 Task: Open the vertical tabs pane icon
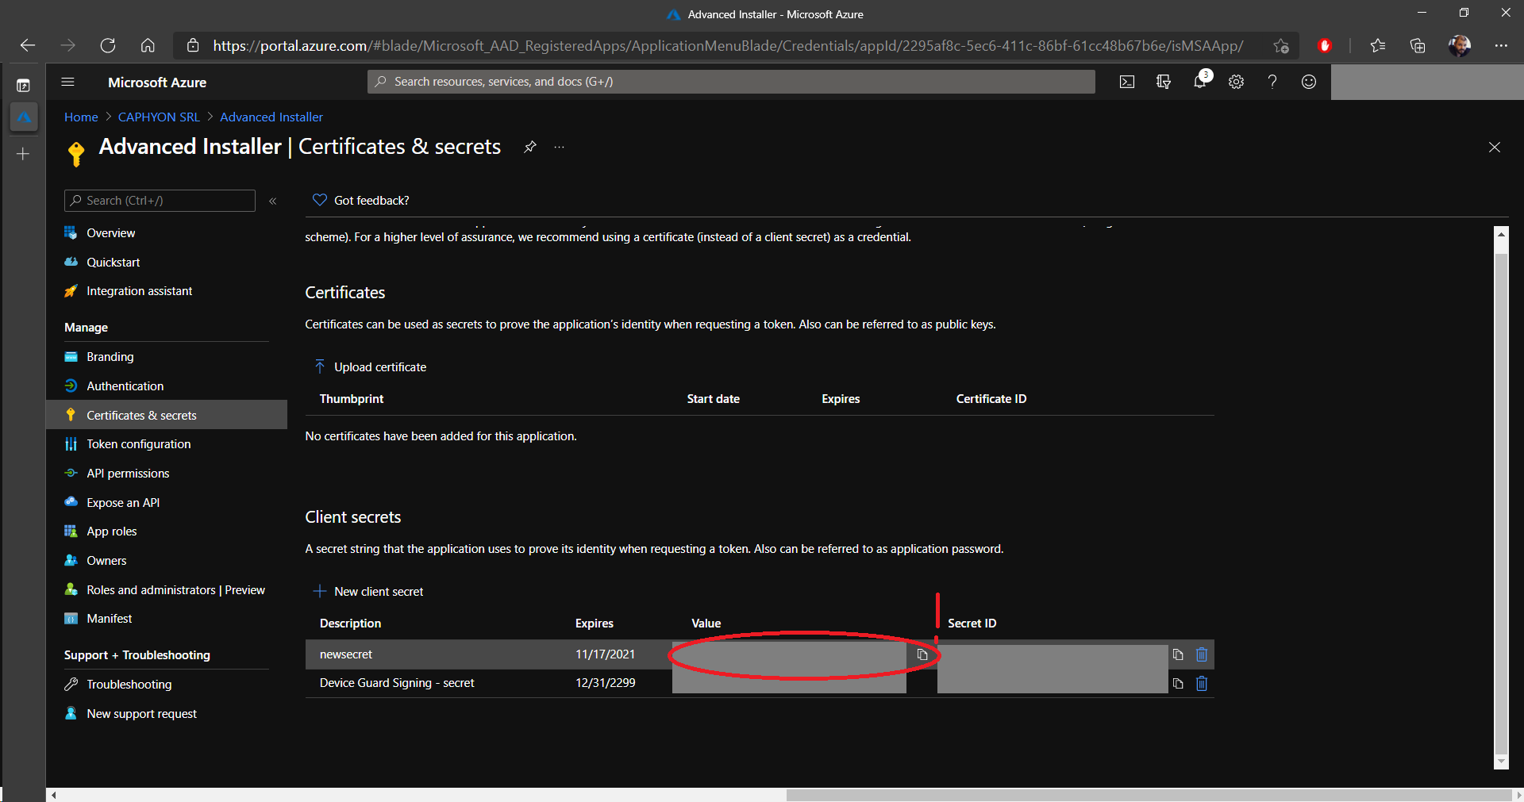tap(23, 85)
